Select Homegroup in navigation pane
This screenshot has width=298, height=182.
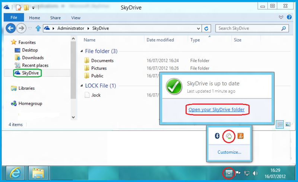point(30,103)
